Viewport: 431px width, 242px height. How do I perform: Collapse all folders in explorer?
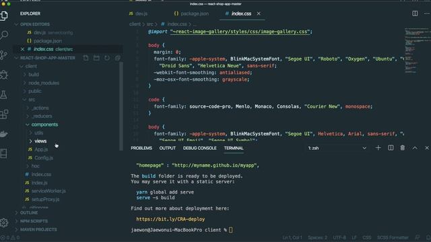point(118,58)
